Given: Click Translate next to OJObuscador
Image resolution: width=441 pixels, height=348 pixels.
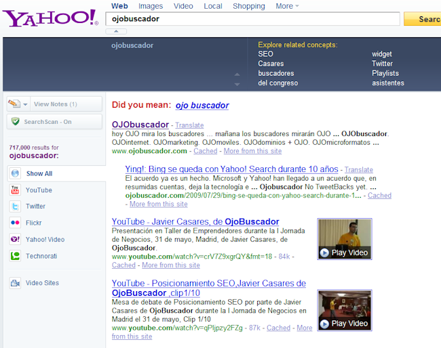Looking at the screenshot, I should pos(189,125).
